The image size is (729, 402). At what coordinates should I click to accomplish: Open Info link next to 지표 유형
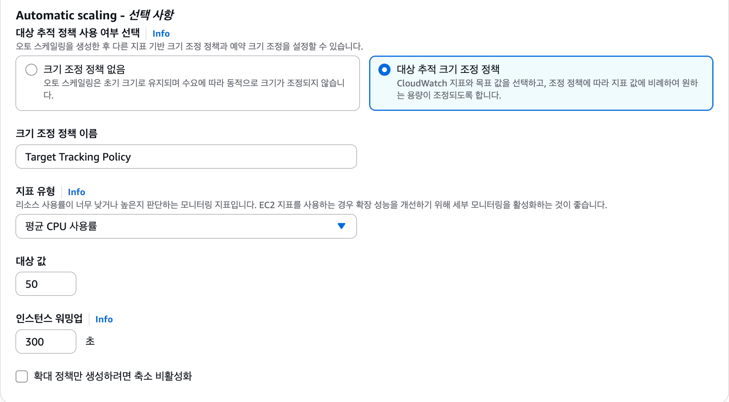tap(76, 192)
